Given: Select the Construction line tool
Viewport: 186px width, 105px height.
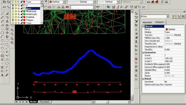Looking at the screenshot, I should click(x=2, y=17).
